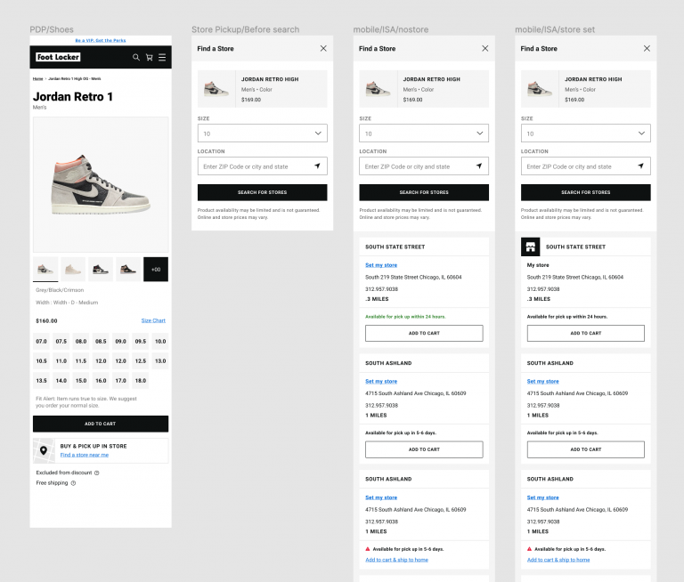This screenshot has width=684, height=582.
Task: Open Size dropdown in Store Pickup/Before search
Action: (x=262, y=133)
